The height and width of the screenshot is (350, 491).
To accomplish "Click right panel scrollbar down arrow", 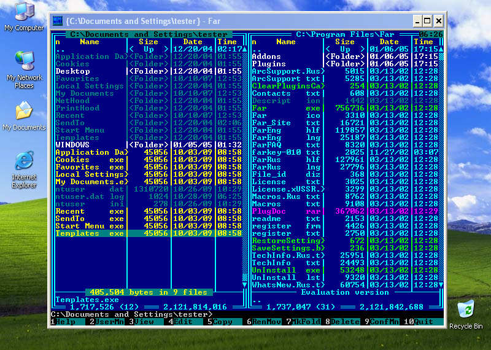I will tap(441, 285).
